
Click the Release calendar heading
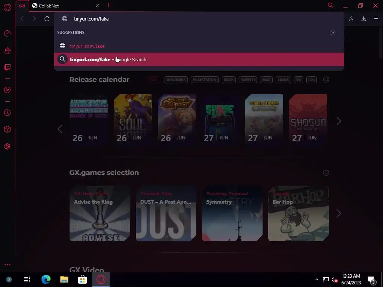point(99,80)
